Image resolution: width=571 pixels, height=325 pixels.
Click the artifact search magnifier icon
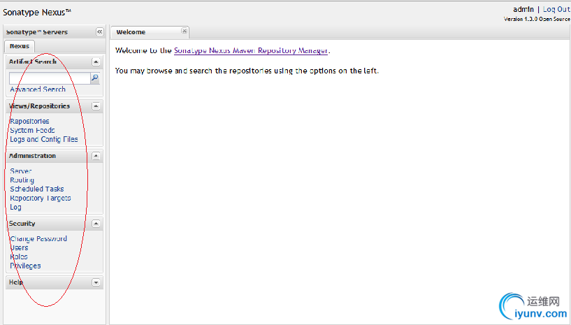coord(95,78)
